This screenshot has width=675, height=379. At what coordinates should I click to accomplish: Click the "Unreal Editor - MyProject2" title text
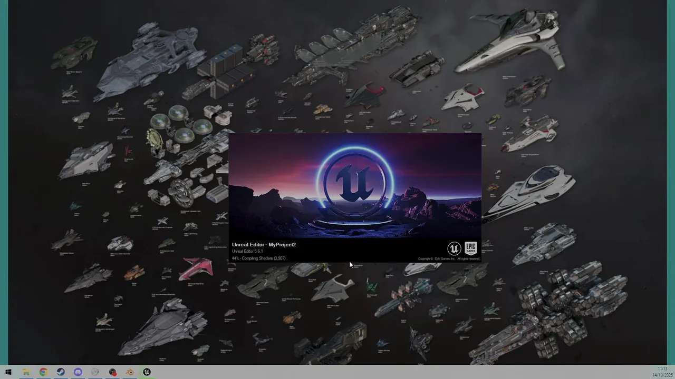coord(264,245)
